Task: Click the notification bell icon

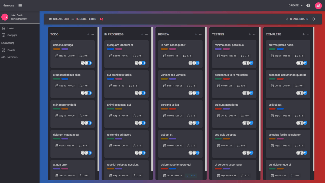Action: 314,19
